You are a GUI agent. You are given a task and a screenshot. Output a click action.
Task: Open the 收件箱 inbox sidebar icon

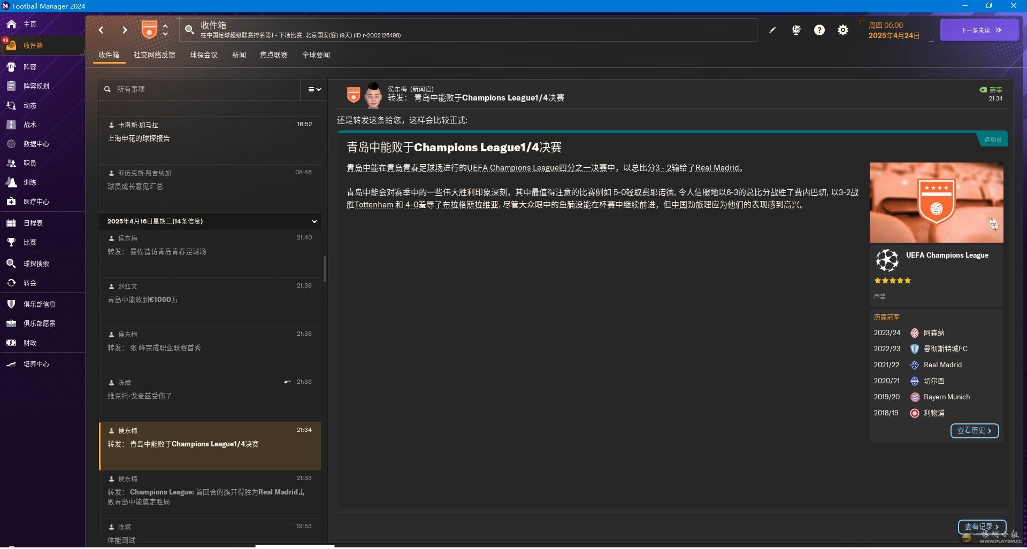pyautogui.click(x=11, y=45)
